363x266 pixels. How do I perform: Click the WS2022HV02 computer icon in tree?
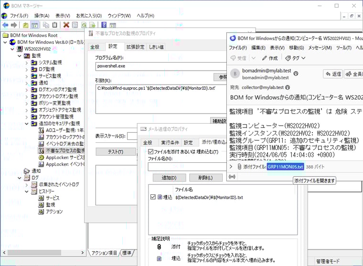[x=20, y=49]
